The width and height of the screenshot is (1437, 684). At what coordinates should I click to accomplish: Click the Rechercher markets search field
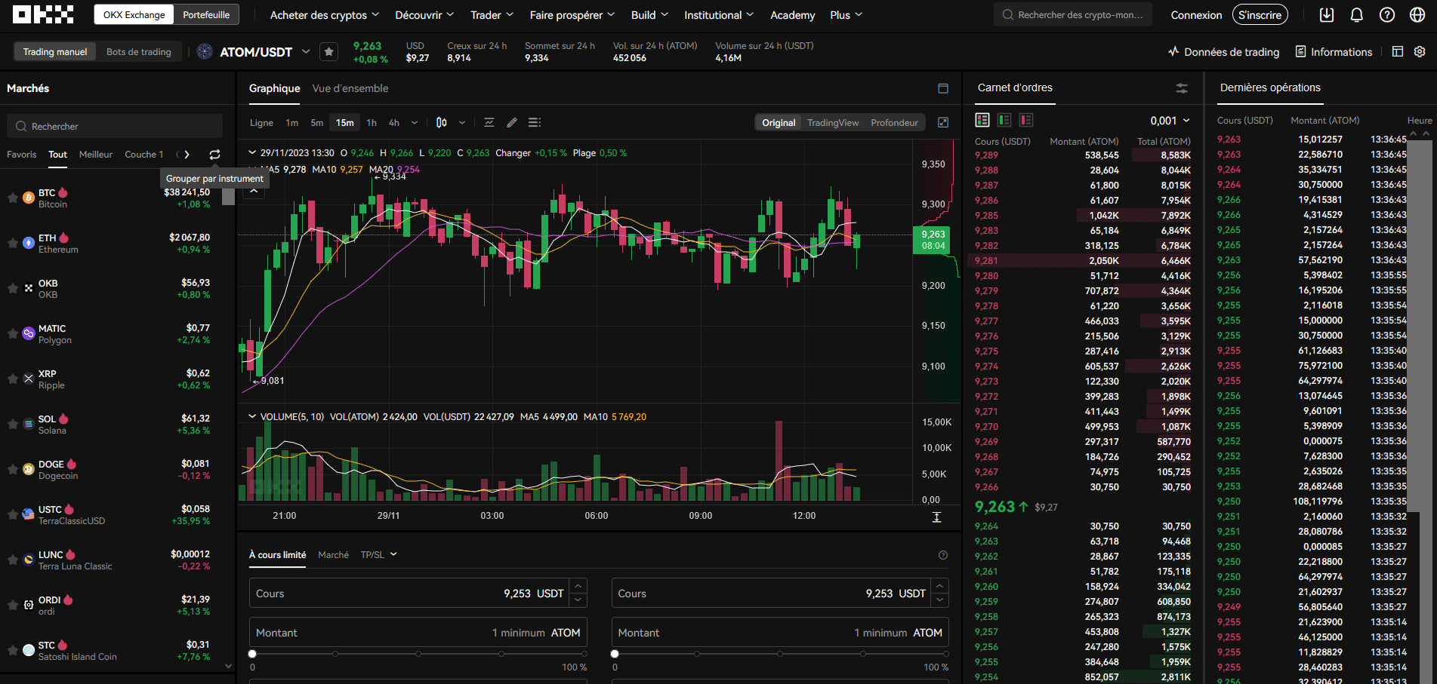pos(115,126)
